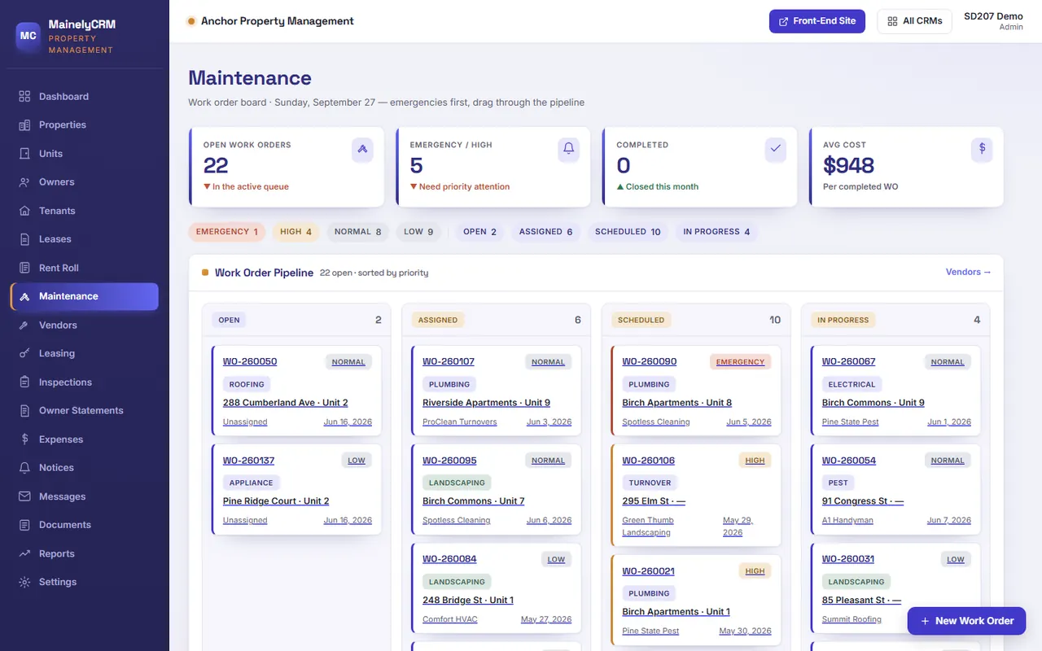The width and height of the screenshot is (1042, 651).
Task: Click the Leasing key icon
Action: click(24, 353)
